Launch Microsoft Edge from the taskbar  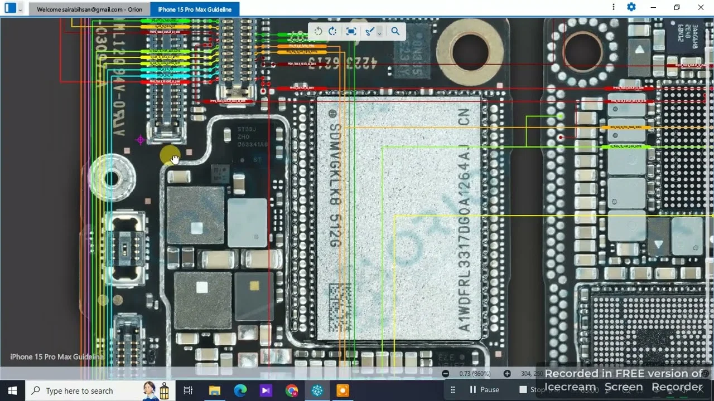pyautogui.click(x=240, y=390)
